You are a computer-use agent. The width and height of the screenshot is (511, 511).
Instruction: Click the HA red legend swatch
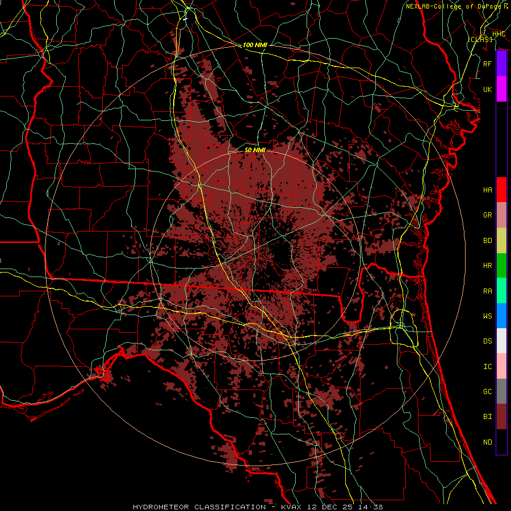click(501, 190)
